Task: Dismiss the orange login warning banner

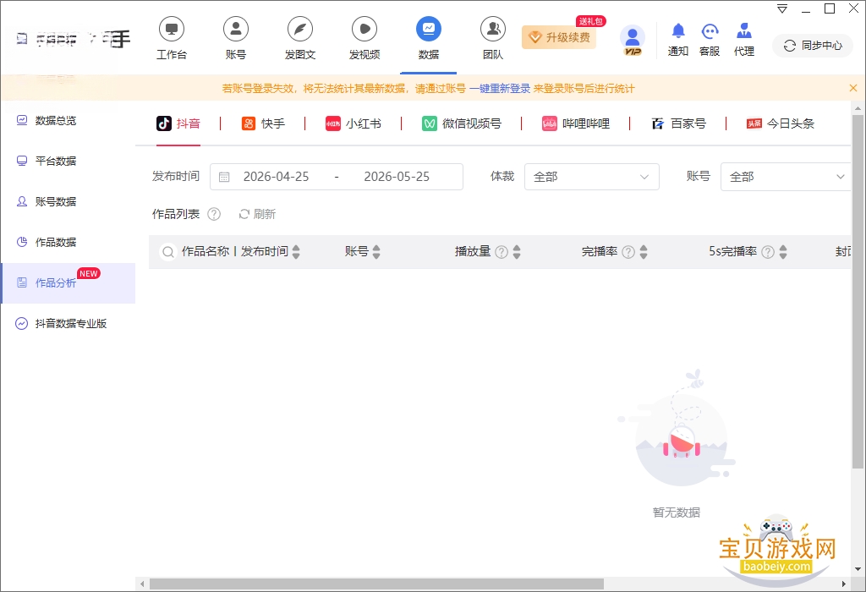Action: tap(852, 88)
